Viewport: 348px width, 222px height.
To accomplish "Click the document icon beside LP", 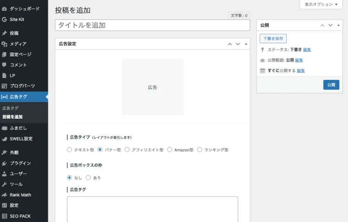I will [4, 76].
